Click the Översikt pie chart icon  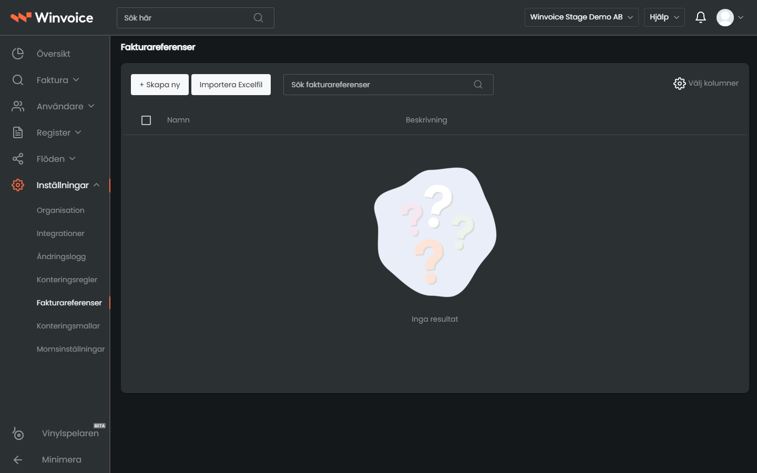point(18,54)
